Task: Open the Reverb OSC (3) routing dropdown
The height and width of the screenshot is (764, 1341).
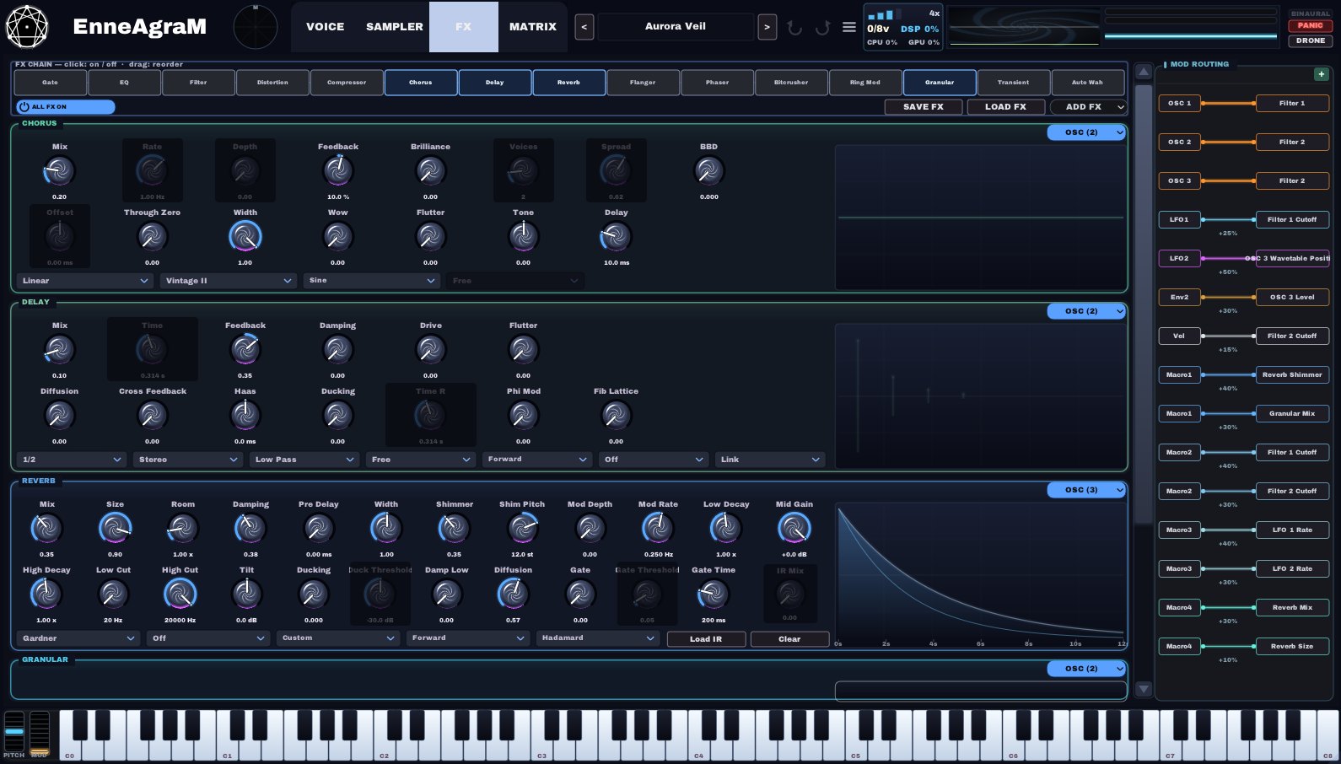Action: [x=1086, y=490]
